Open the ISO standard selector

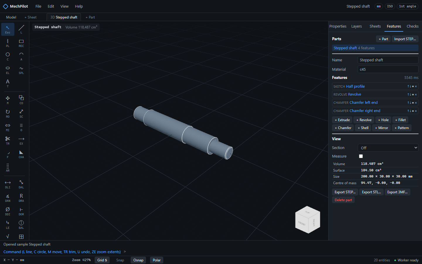[x=390, y=6]
